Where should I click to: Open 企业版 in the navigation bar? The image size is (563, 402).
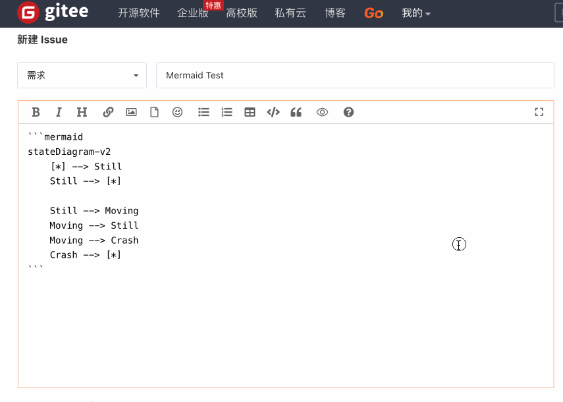point(192,13)
